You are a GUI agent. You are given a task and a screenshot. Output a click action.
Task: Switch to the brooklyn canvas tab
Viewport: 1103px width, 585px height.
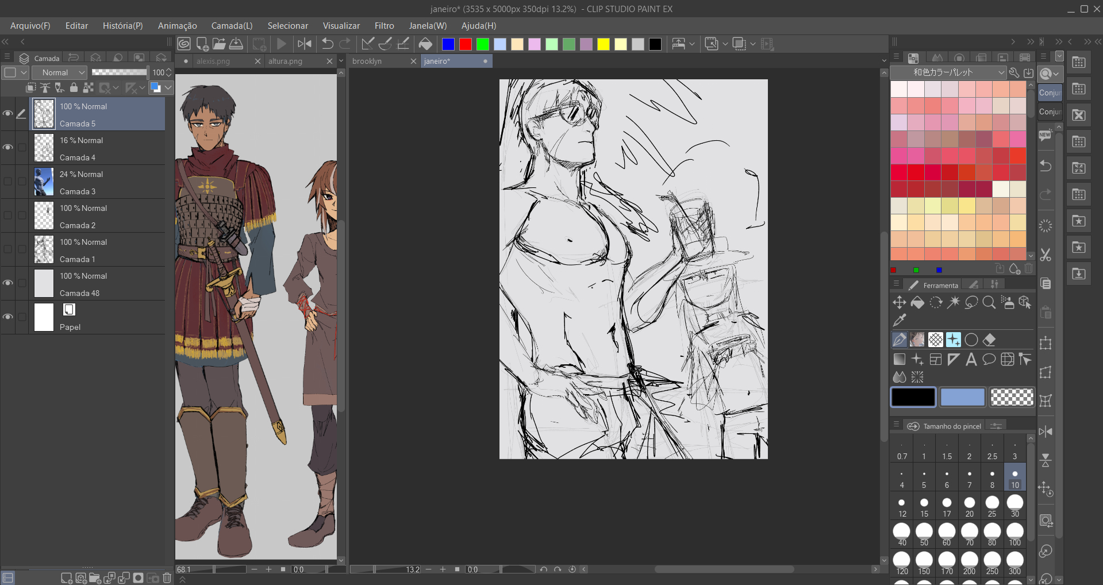pos(368,61)
